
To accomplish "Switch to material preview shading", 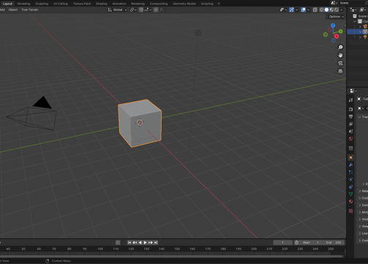I will (x=331, y=10).
